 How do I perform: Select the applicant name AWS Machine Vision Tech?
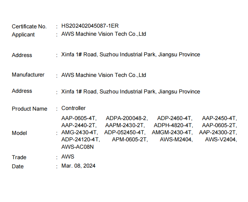[104, 34]
